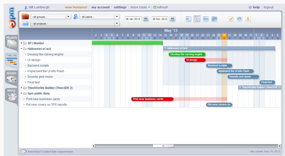285x156 pixels.
Task: Collapse the Halloween eCard project
Action: point(22,49)
